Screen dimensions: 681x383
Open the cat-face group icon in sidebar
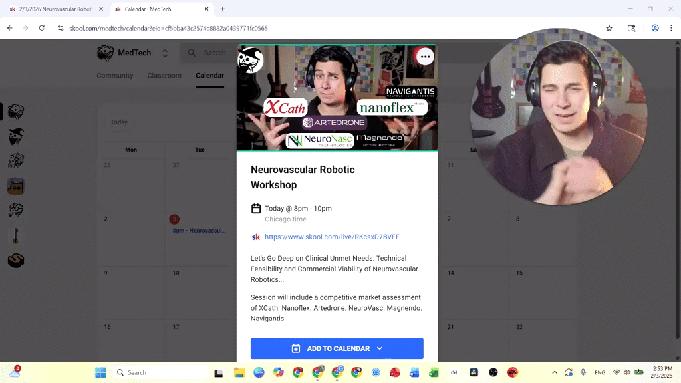16,186
